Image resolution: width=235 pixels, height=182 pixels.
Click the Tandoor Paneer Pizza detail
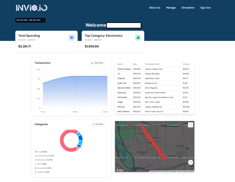[x=153, y=69]
